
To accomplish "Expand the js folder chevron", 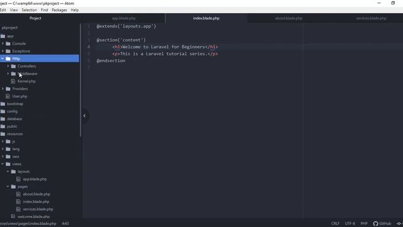I will click(x=3, y=141).
